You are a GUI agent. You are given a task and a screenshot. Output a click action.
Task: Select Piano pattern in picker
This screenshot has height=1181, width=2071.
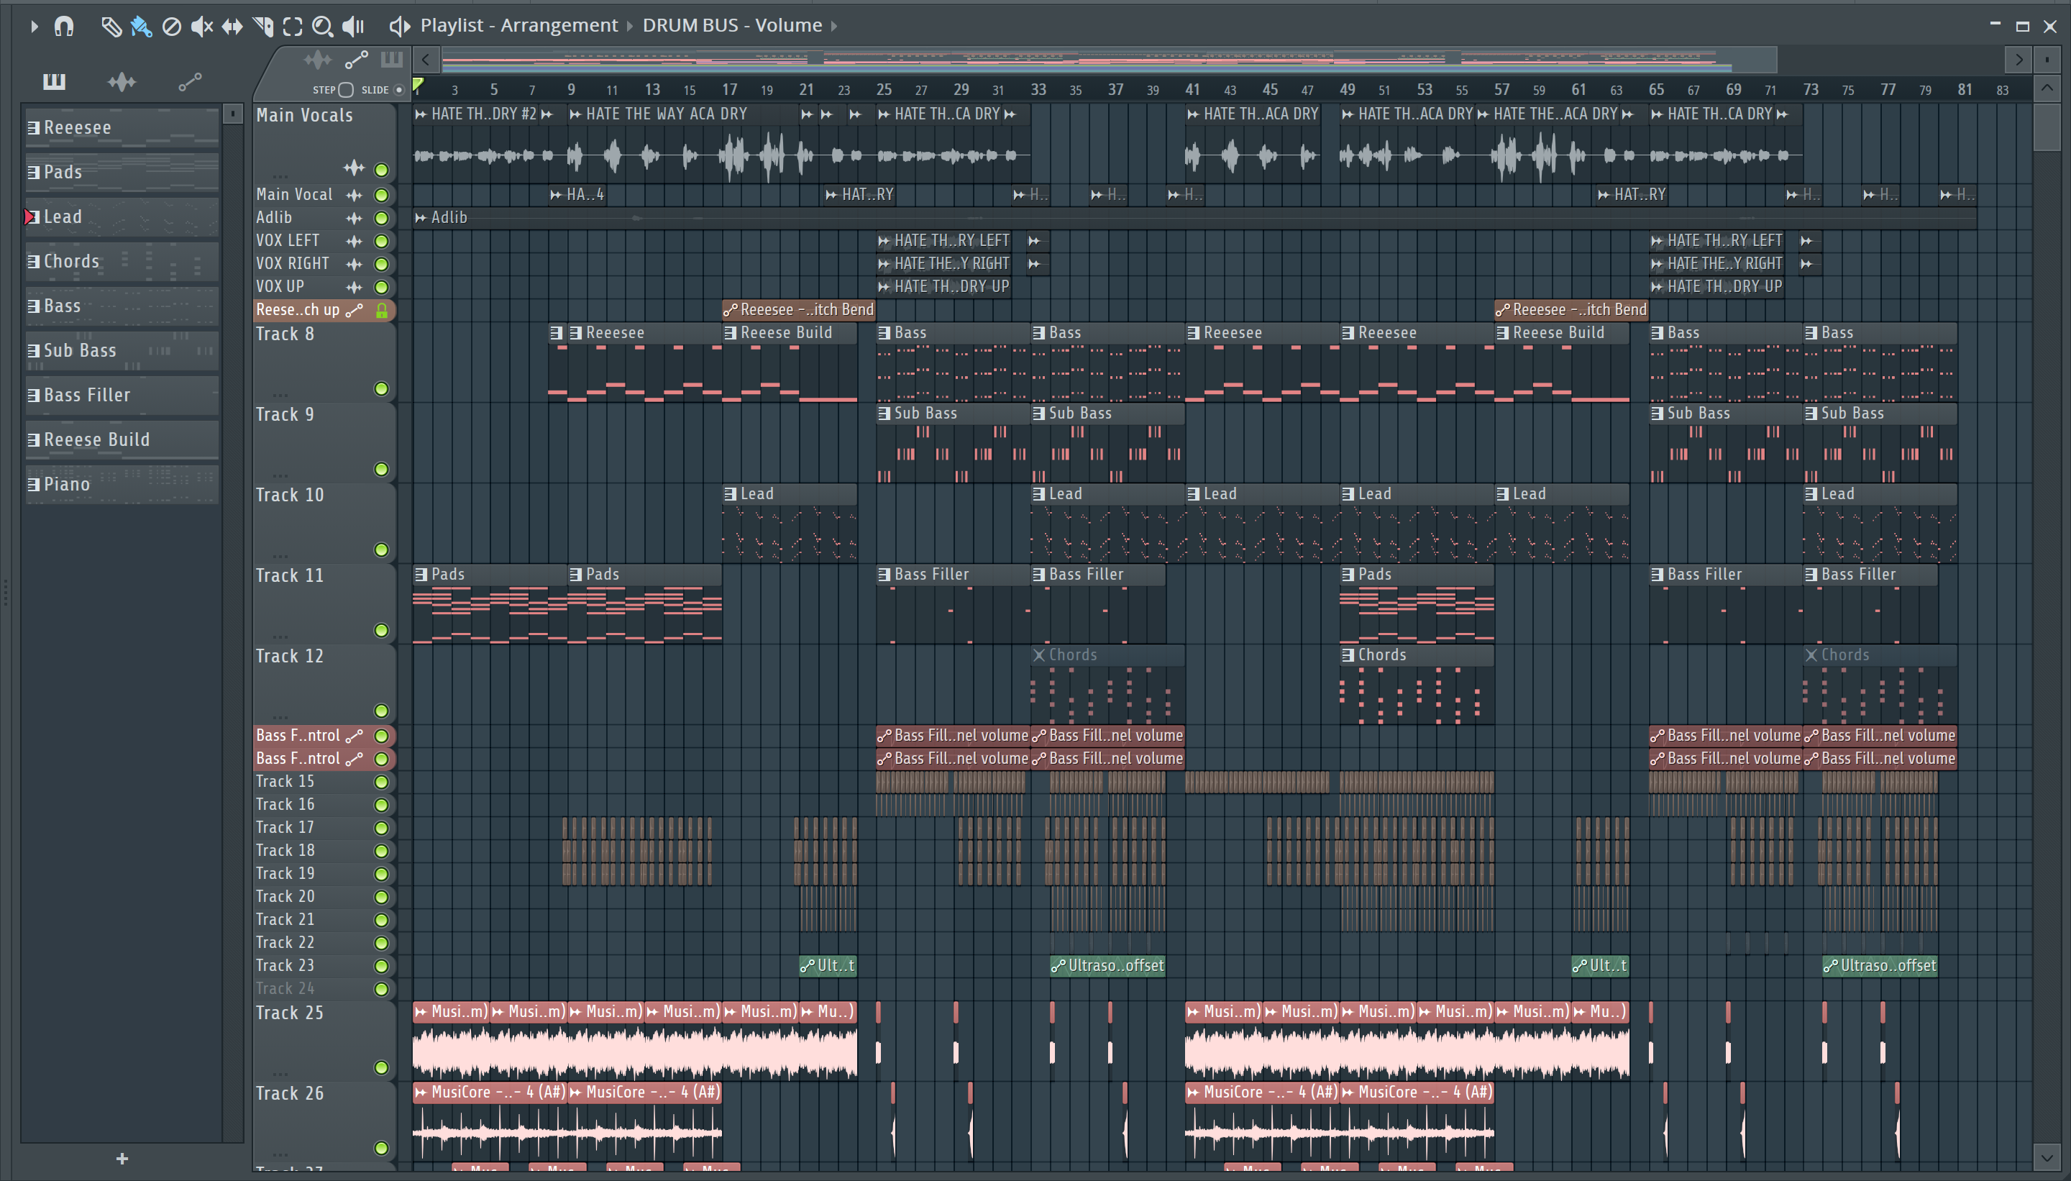point(122,484)
